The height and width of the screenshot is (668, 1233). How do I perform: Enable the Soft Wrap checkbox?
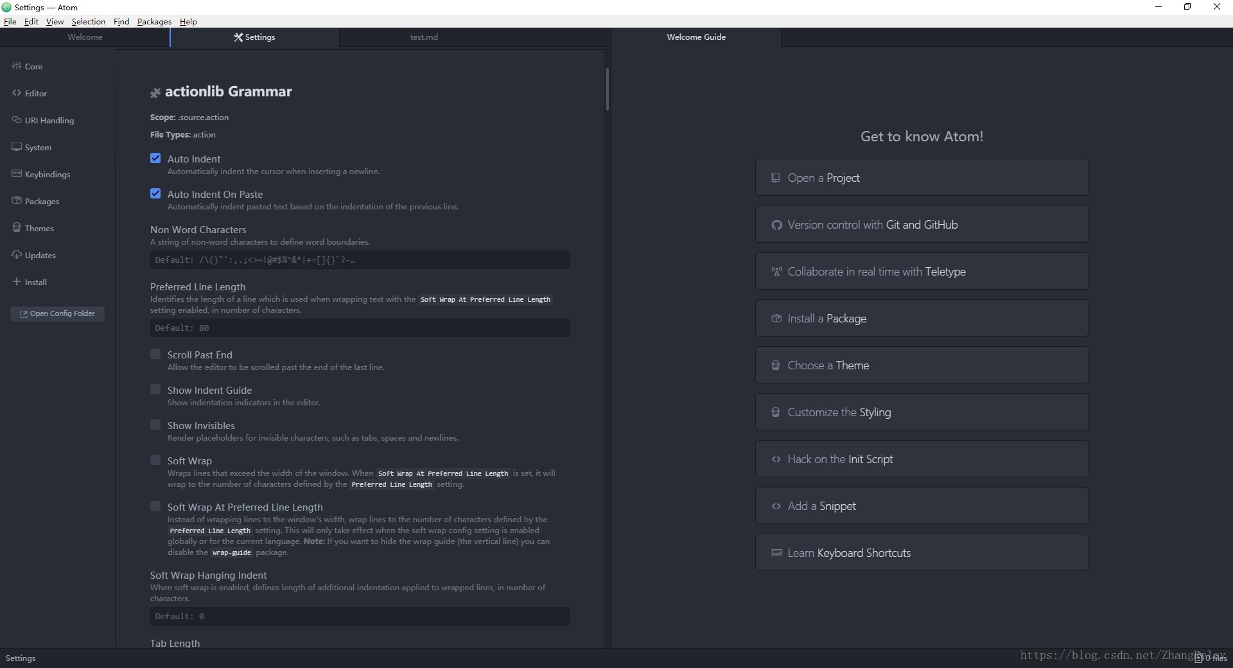pos(155,460)
